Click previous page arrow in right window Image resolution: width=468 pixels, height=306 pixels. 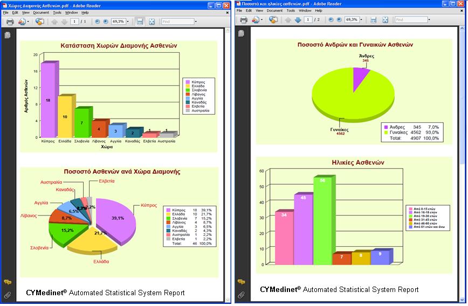[x=288, y=20]
